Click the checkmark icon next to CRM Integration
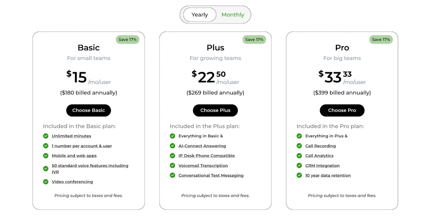Screen dimensions: 431x219 click(299, 166)
